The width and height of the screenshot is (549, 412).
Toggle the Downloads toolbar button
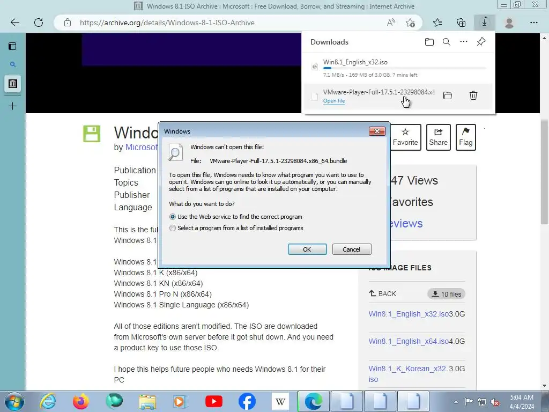[x=485, y=23]
